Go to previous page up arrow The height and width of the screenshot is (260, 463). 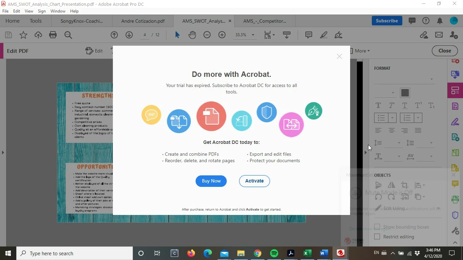point(114,35)
